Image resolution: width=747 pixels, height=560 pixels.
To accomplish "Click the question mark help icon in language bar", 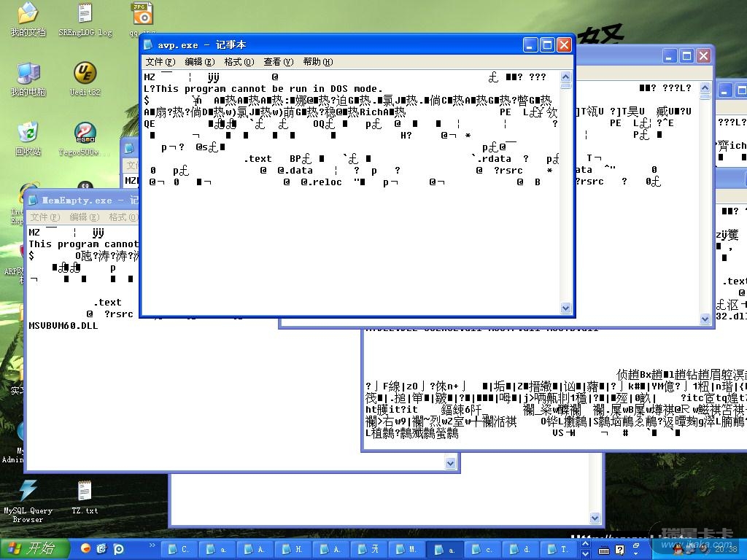I will [x=620, y=550].
